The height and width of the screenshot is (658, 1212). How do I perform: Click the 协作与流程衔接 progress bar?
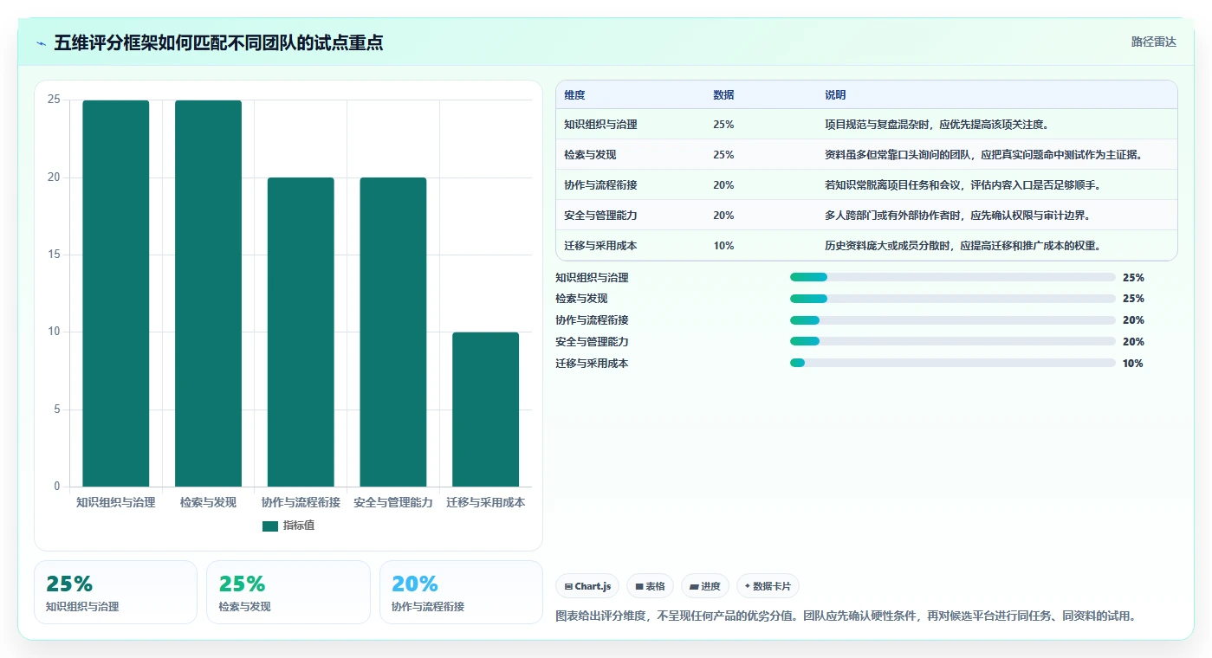pyautogui.click(x=953, y=320)
